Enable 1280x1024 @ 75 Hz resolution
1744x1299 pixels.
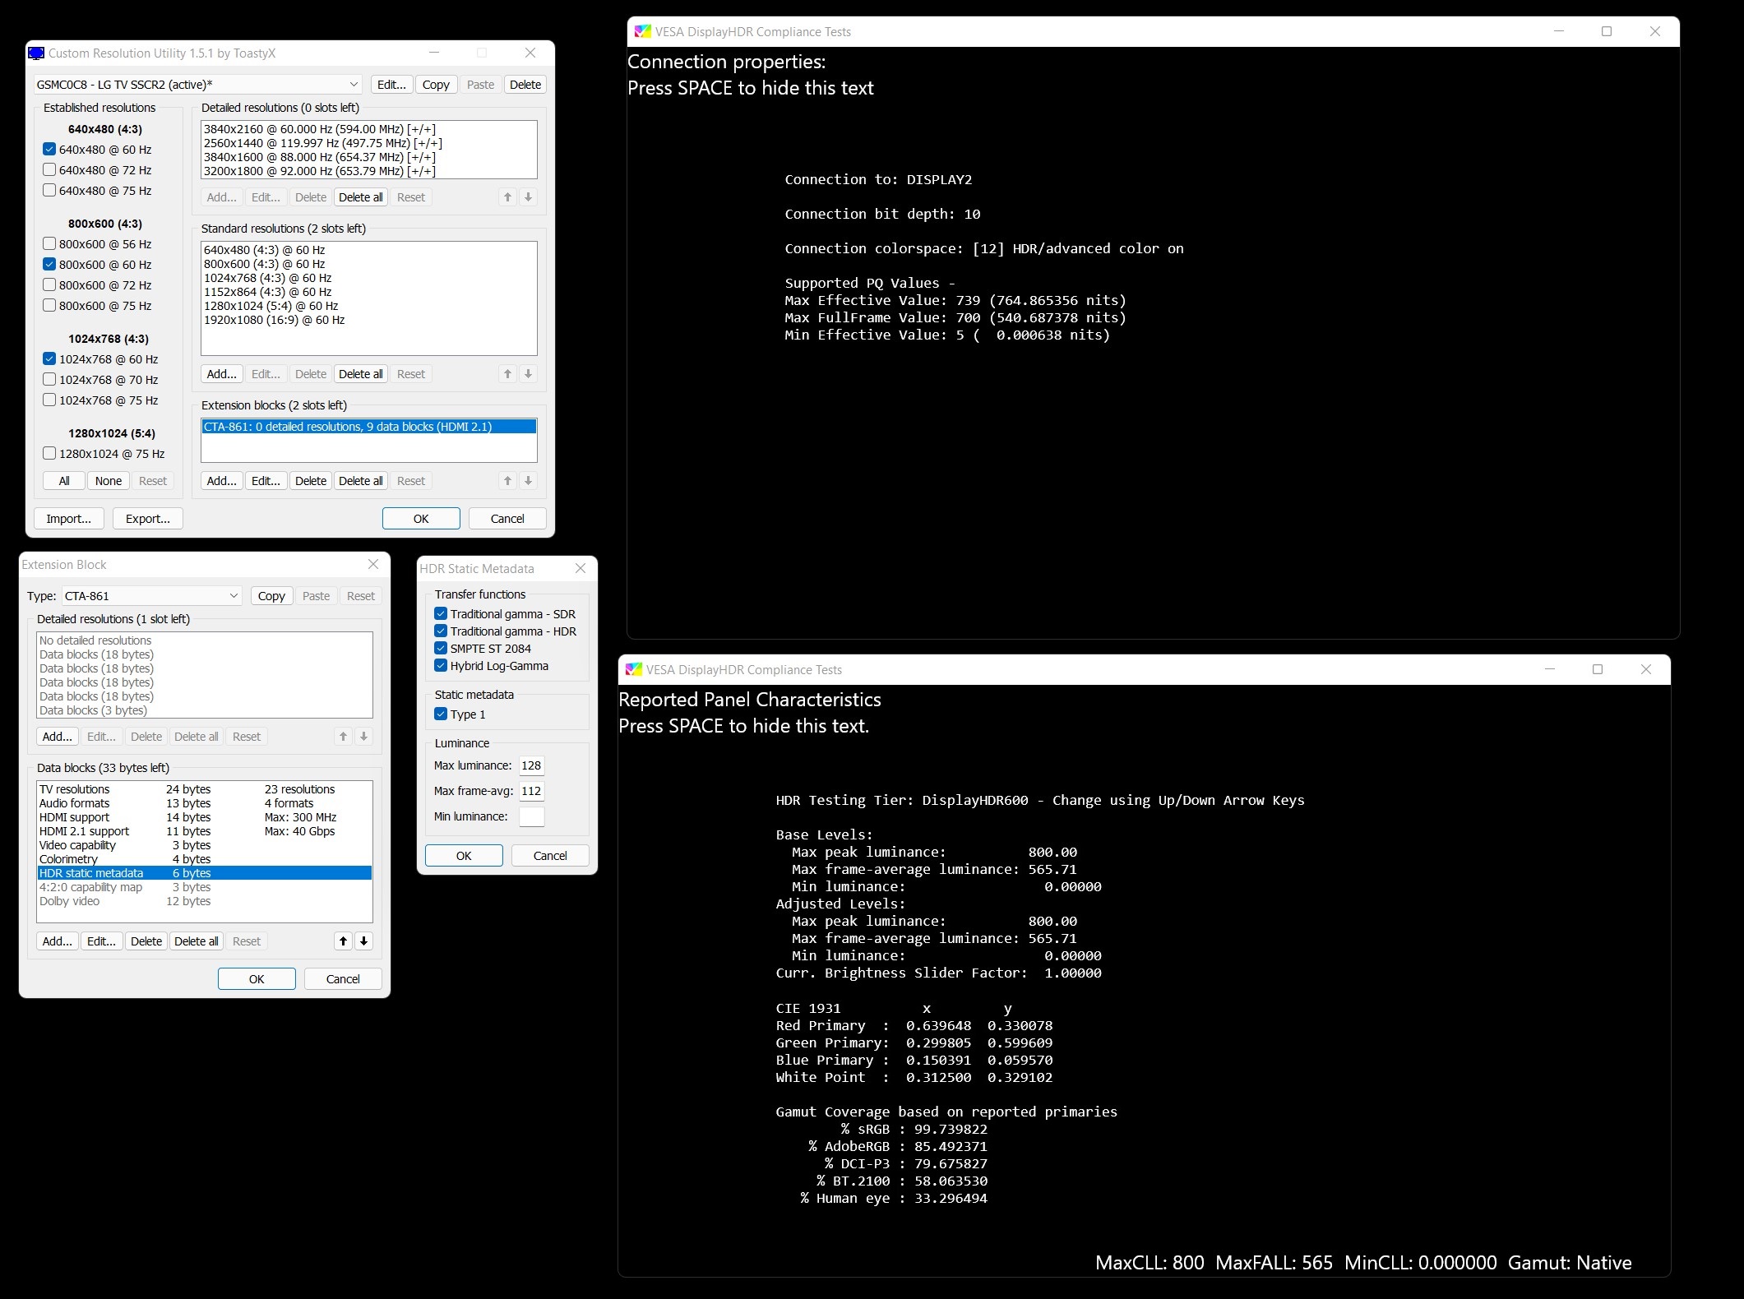pyautogui.click(x=49, y=454)
